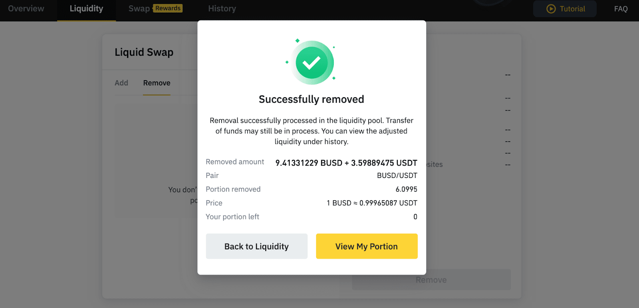639x308 pixels.
Task: Open the Overview tab
Action: (26, 9)
